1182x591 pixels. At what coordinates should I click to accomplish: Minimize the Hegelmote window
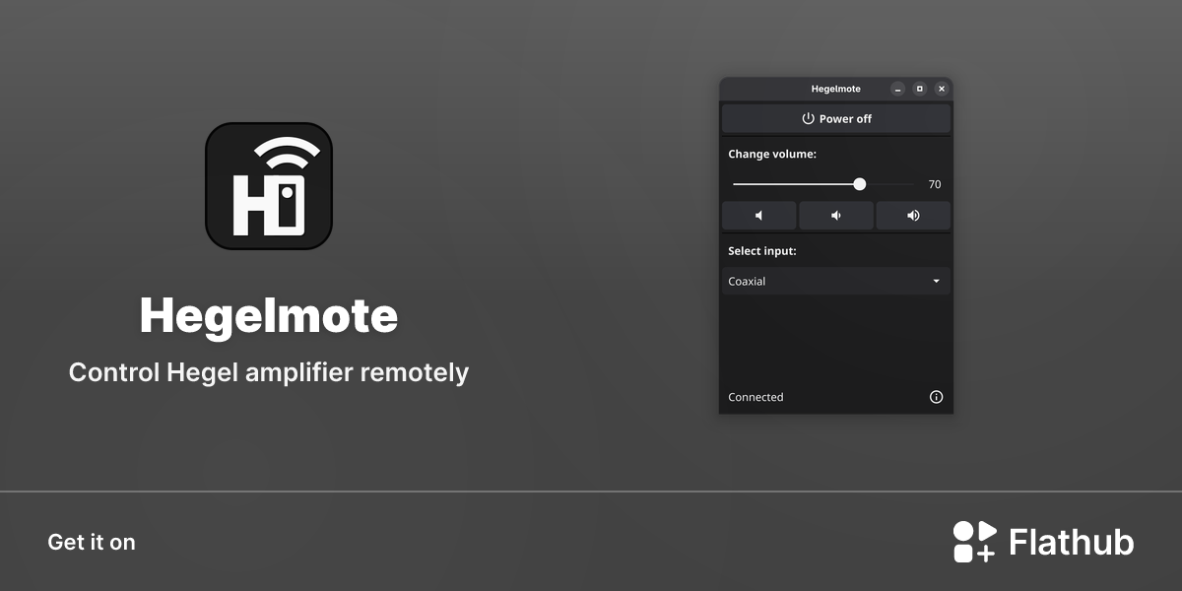tap(897, 89)
